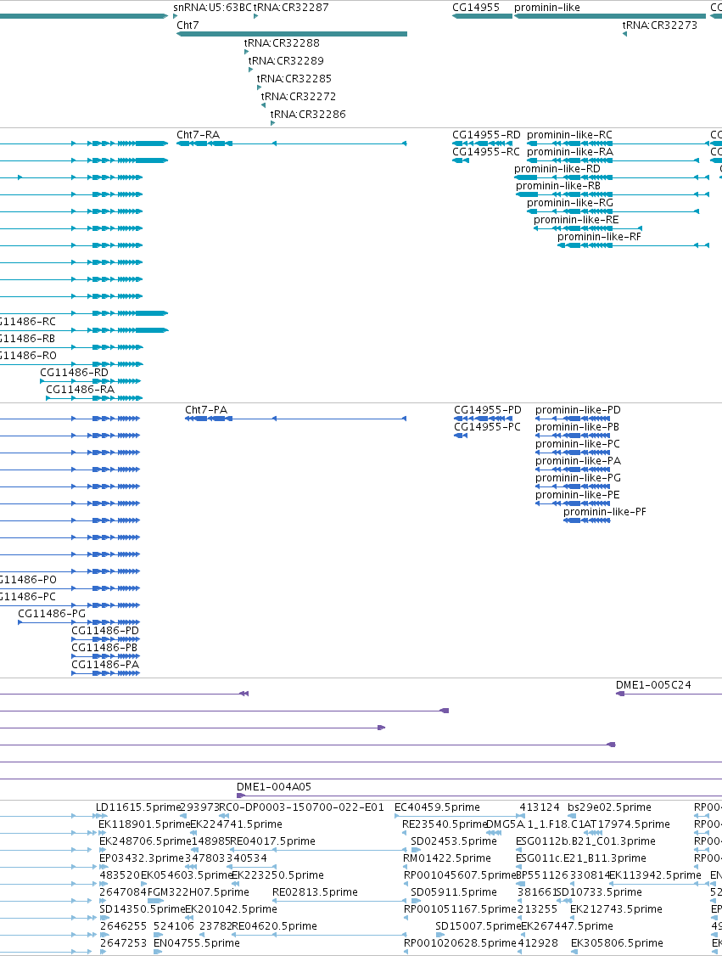
Task: Pick the prominin-like-RE transcript
Action: [588, 228]
